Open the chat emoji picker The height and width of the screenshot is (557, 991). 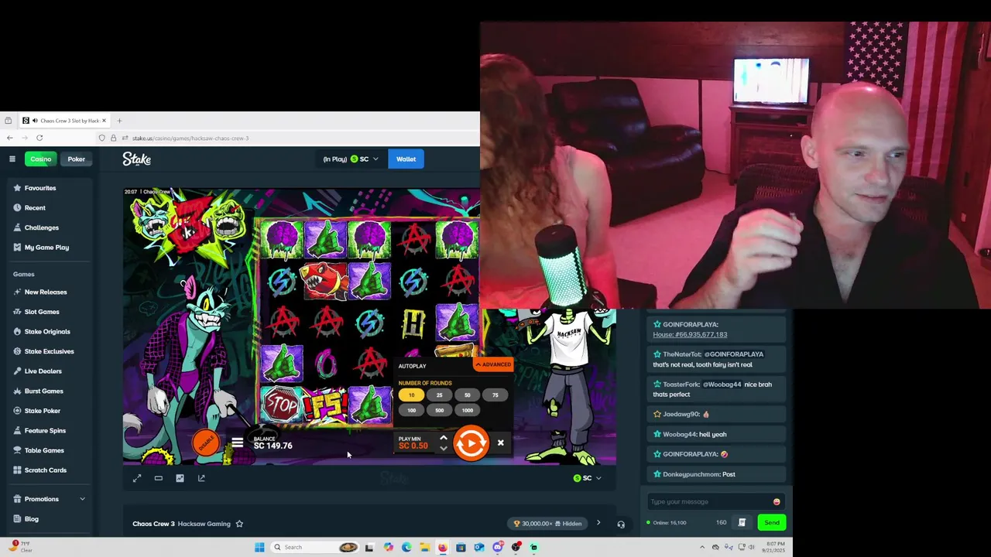777,502
